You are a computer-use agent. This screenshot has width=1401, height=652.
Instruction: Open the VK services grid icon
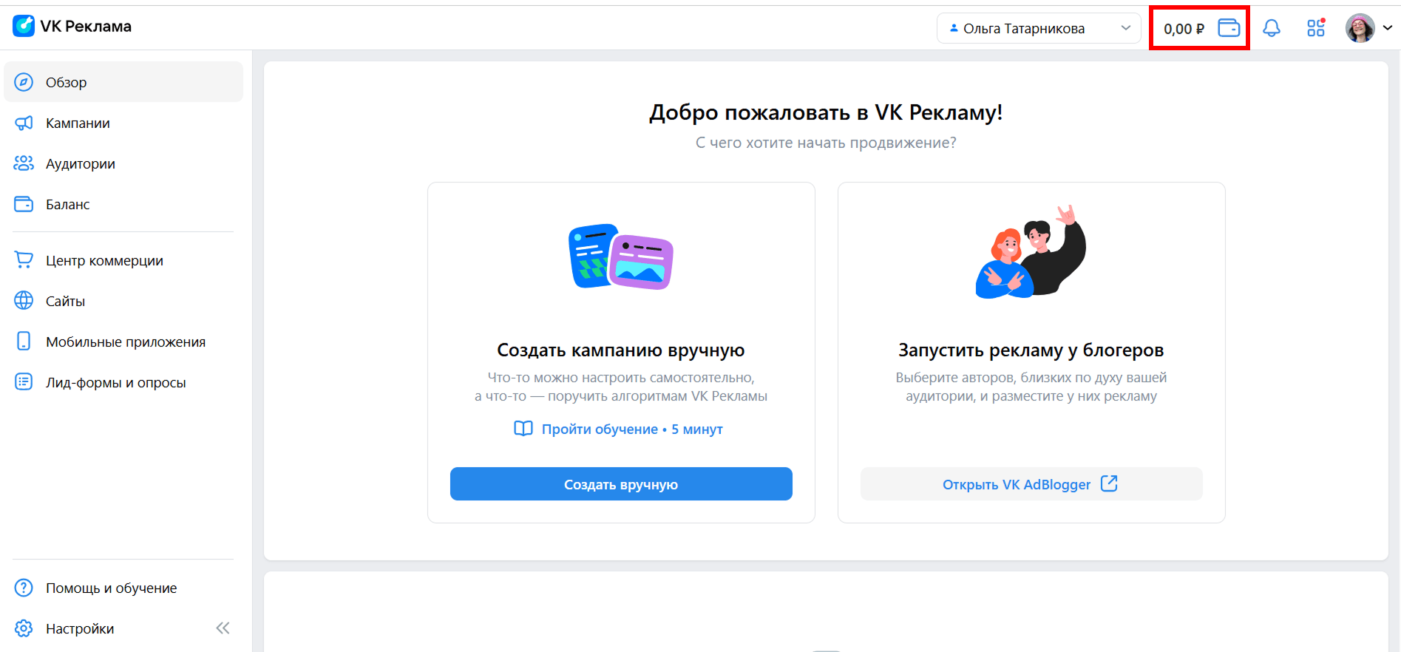pos(1316,28)
